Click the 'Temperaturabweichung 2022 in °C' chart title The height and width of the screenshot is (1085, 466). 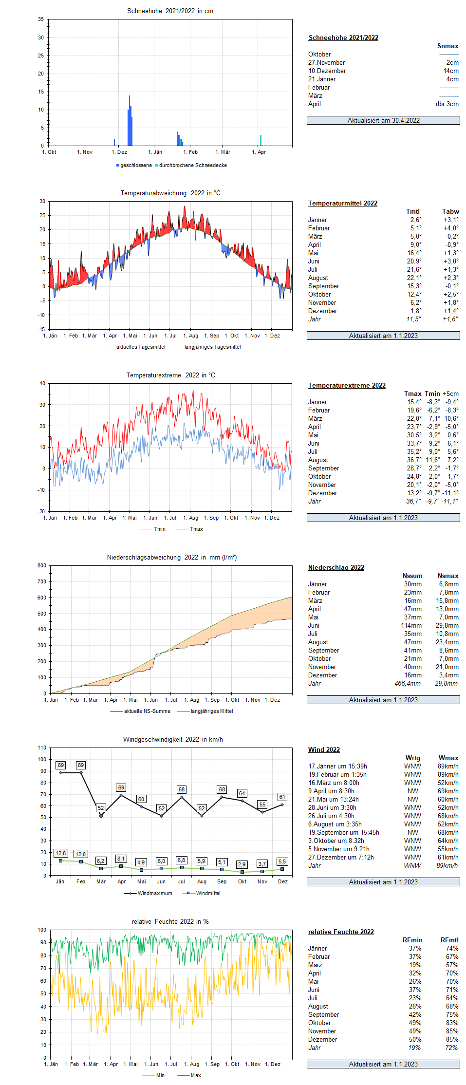pos(170,193)
